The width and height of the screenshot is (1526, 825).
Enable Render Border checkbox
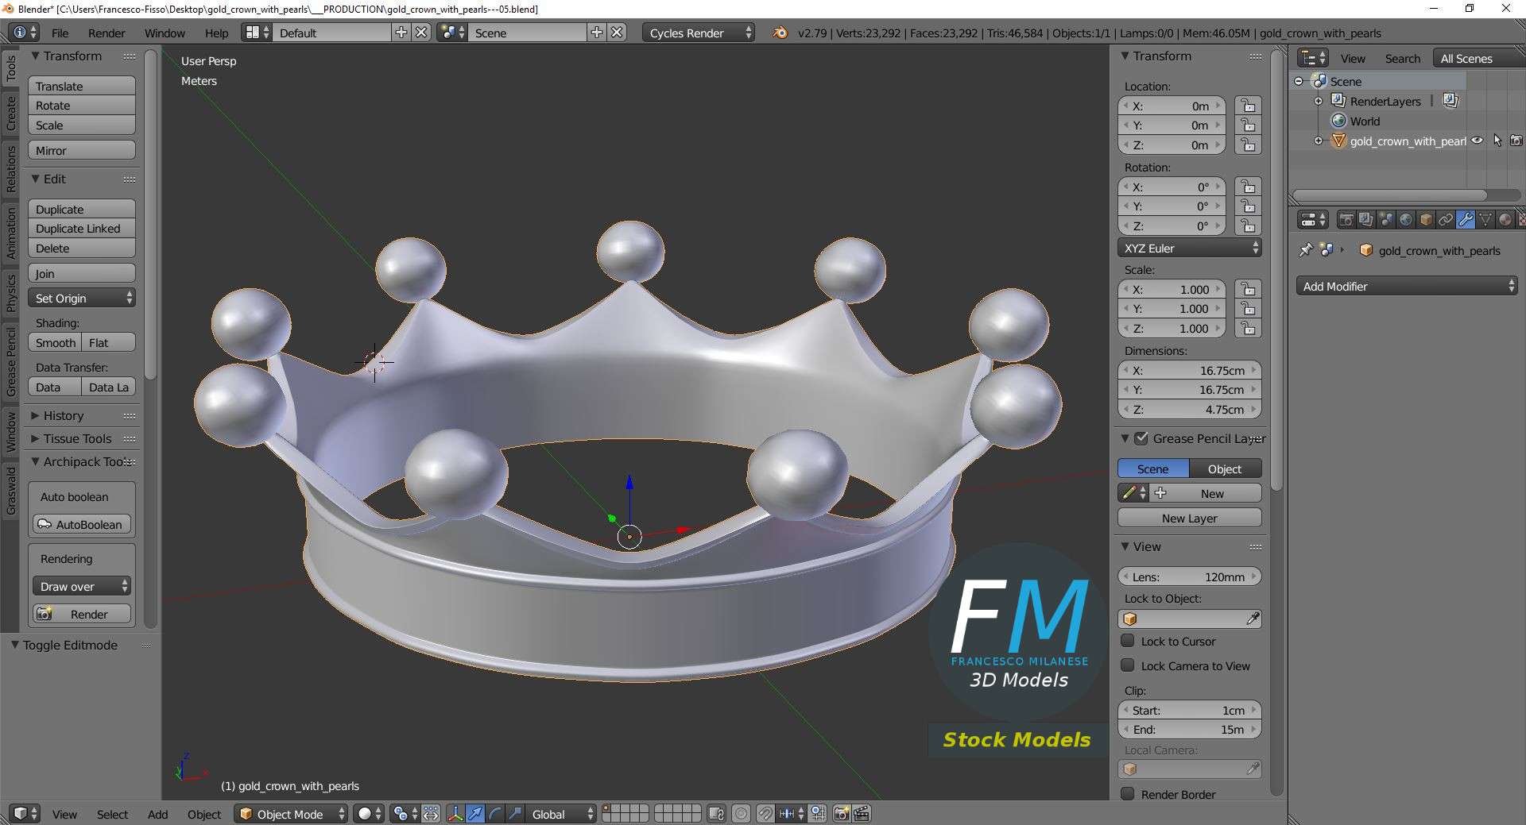[x=1128, y=794]
